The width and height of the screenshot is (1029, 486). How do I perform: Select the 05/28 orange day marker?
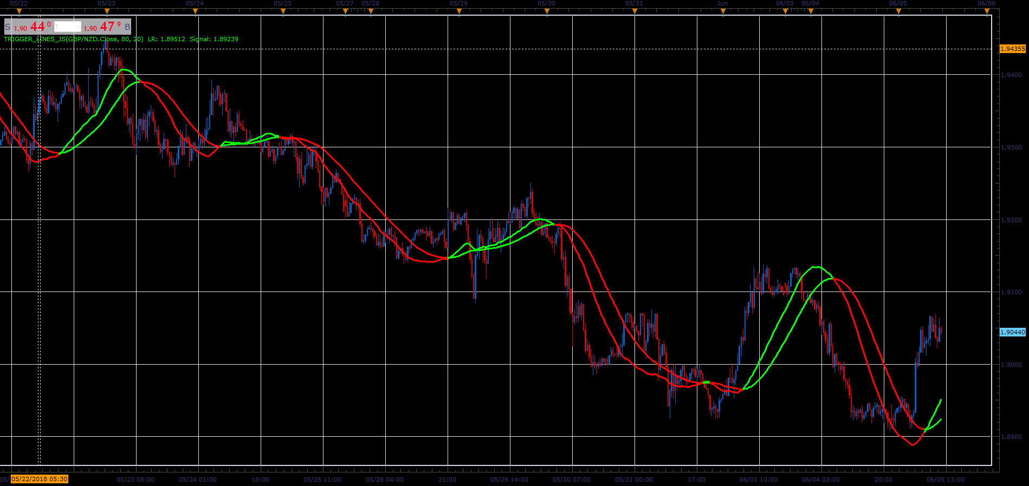point(371,11)
